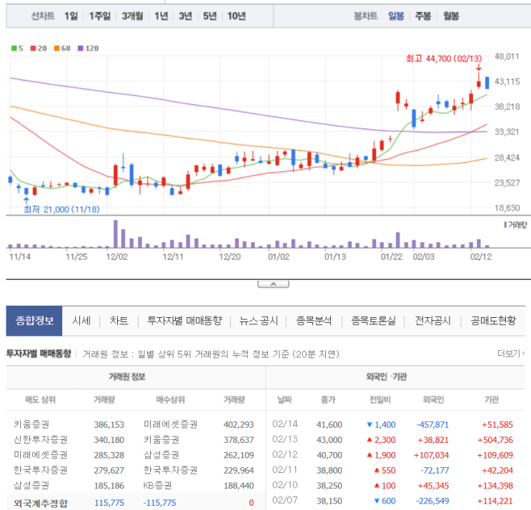This screenshot has width=531, height=510.
Task: Open the 뉴스·공시 tab
Action: click(259, 321)
